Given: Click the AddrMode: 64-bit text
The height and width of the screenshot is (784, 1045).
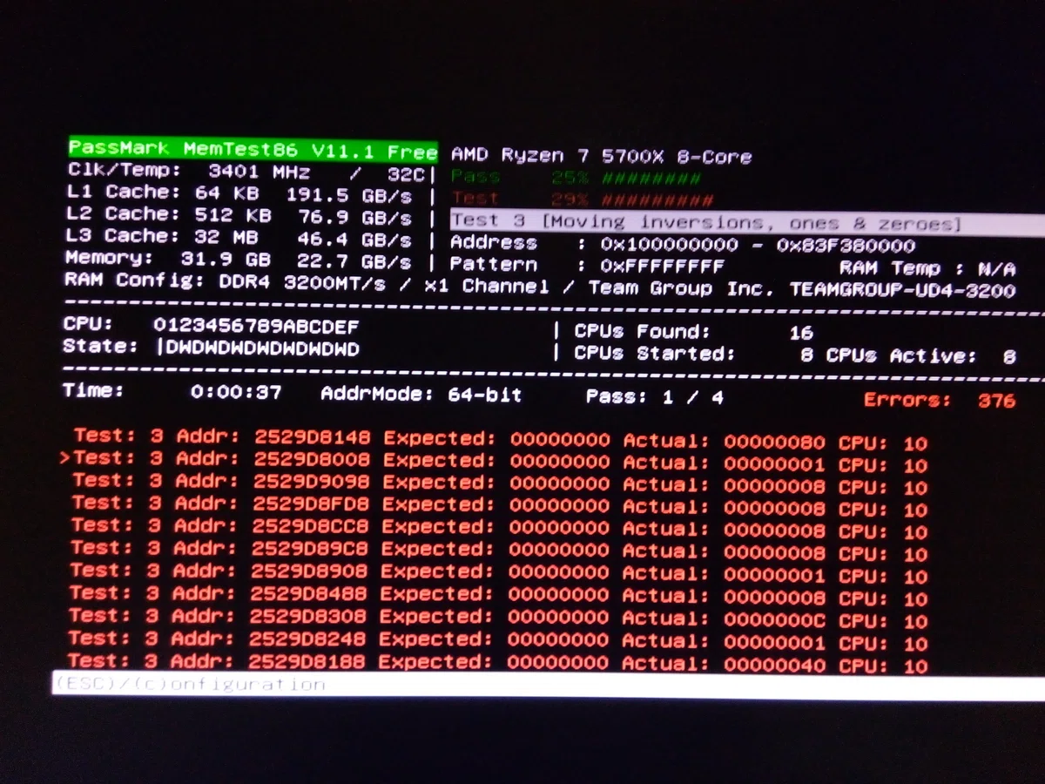Looking at the screenshot, I should pyautogui.click(x=421, y=395).
